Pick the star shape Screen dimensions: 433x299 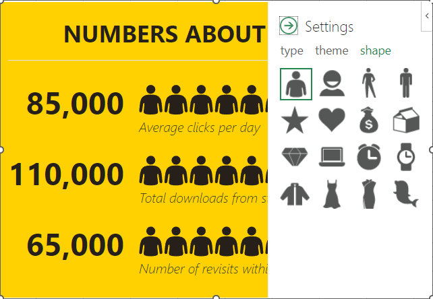click(295, 120)
